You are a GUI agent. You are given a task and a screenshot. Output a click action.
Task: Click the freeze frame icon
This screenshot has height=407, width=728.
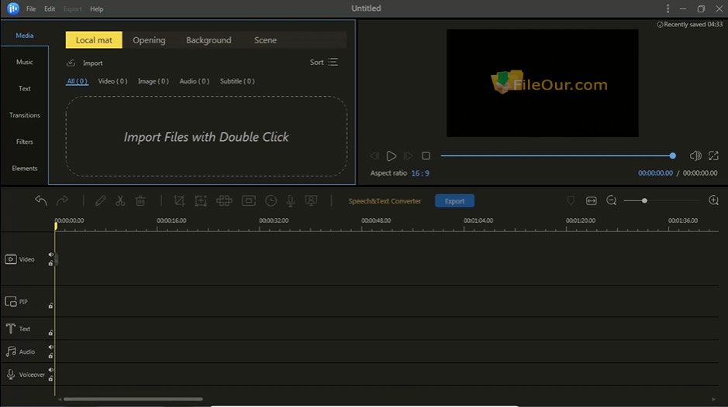[x=249, y=200]
